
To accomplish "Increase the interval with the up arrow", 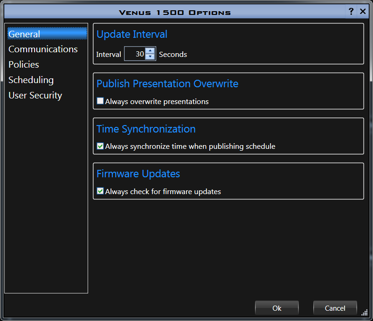I will [x=150, y=51].
